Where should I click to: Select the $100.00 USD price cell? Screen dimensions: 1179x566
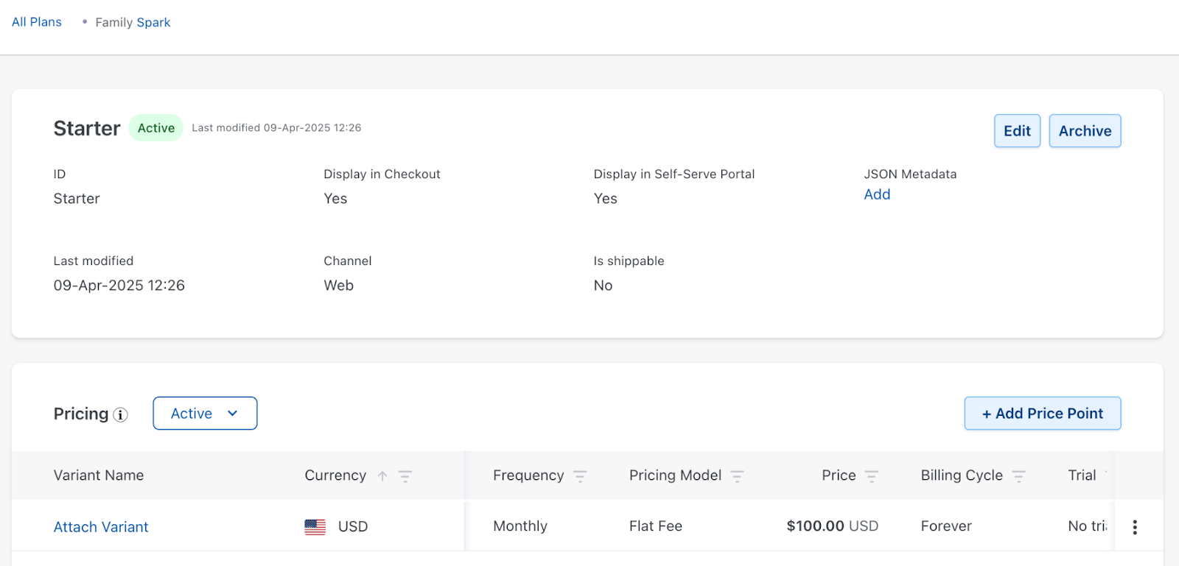(832, 526)
